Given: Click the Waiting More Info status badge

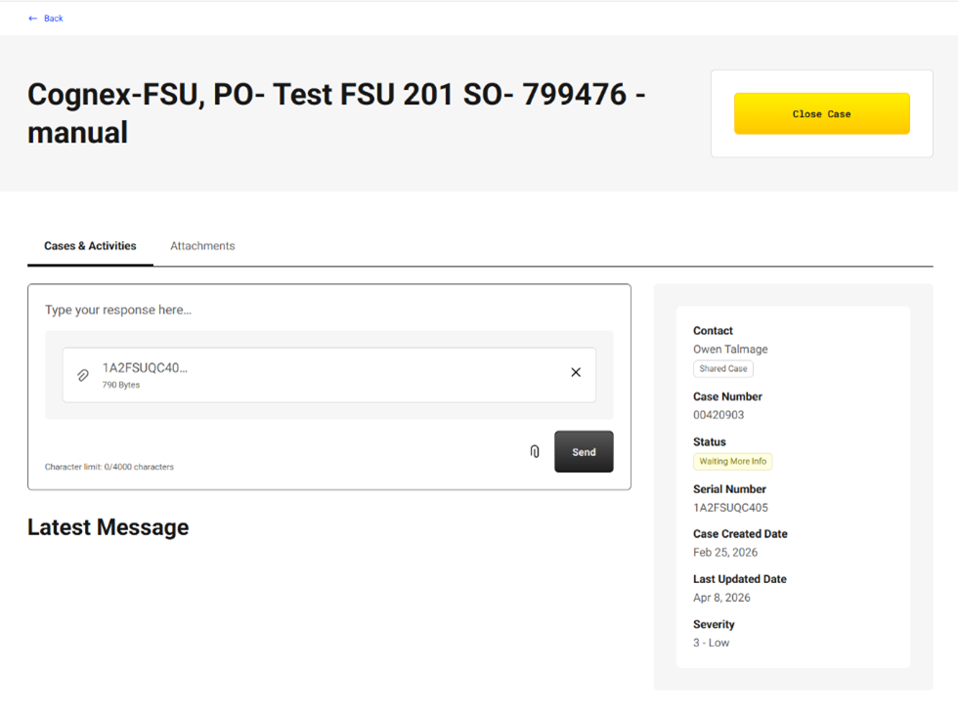Looking at the screenshot, I should 732,461.
